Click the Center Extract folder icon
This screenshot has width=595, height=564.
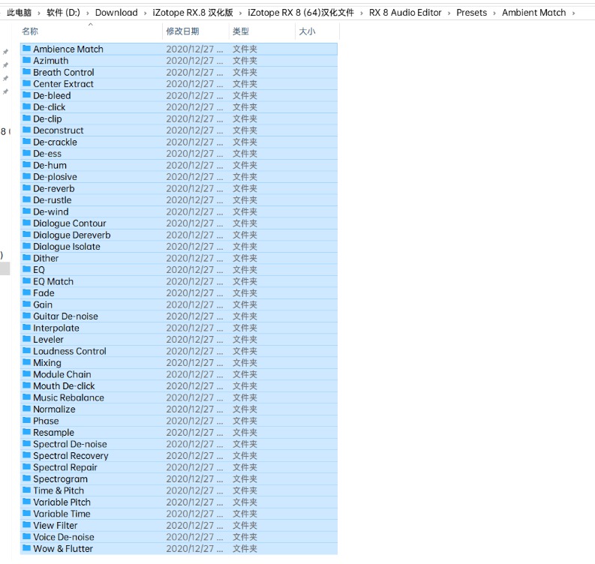click(x=26, y=83)
